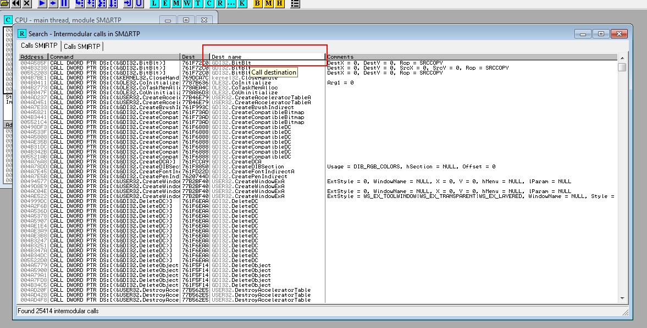Image resolution: width=647 pixels, height=328 pixels.
Task: Pause execution with the pause icon
Action: 64,3
